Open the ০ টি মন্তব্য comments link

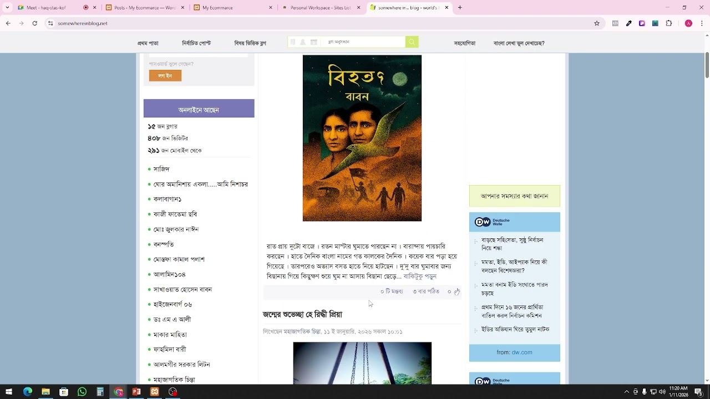(392, 291)
